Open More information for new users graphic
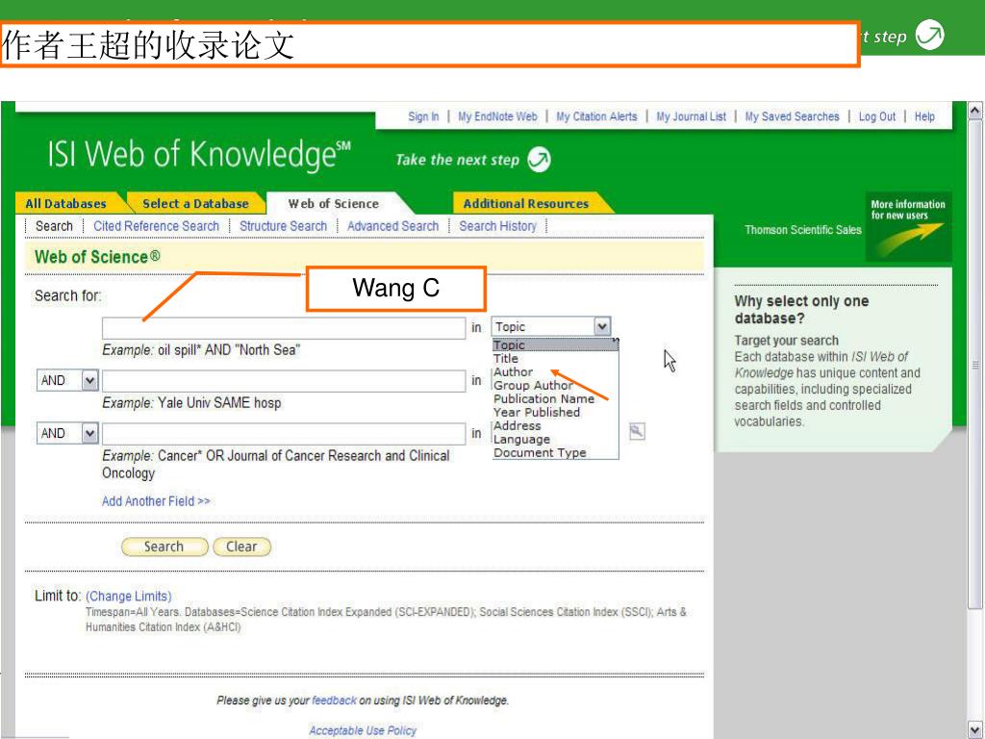 tap(908, 226)
